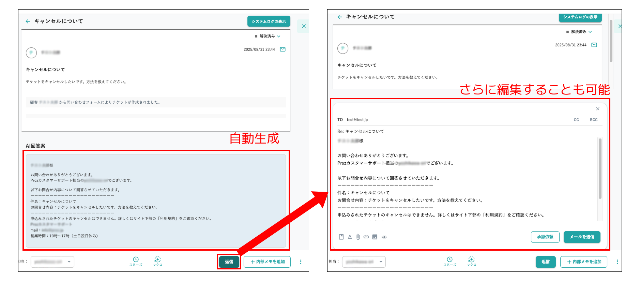
Task: Click the reply editor's vertical scrollbar
Action: [x=600, y=168]
